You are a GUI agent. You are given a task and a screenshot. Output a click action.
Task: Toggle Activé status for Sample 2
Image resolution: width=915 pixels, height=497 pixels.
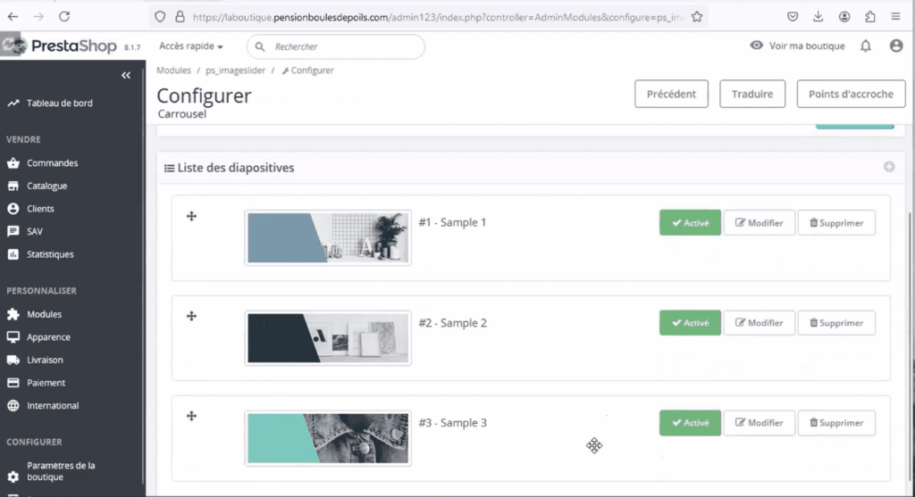click(x=690, y=323)
